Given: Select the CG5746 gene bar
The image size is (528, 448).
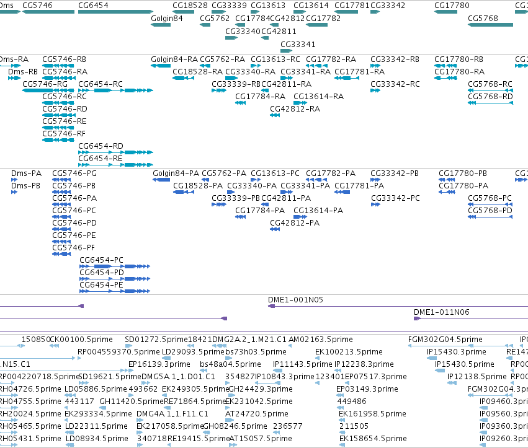Looking at the screenshot, I should click(48, 12).
